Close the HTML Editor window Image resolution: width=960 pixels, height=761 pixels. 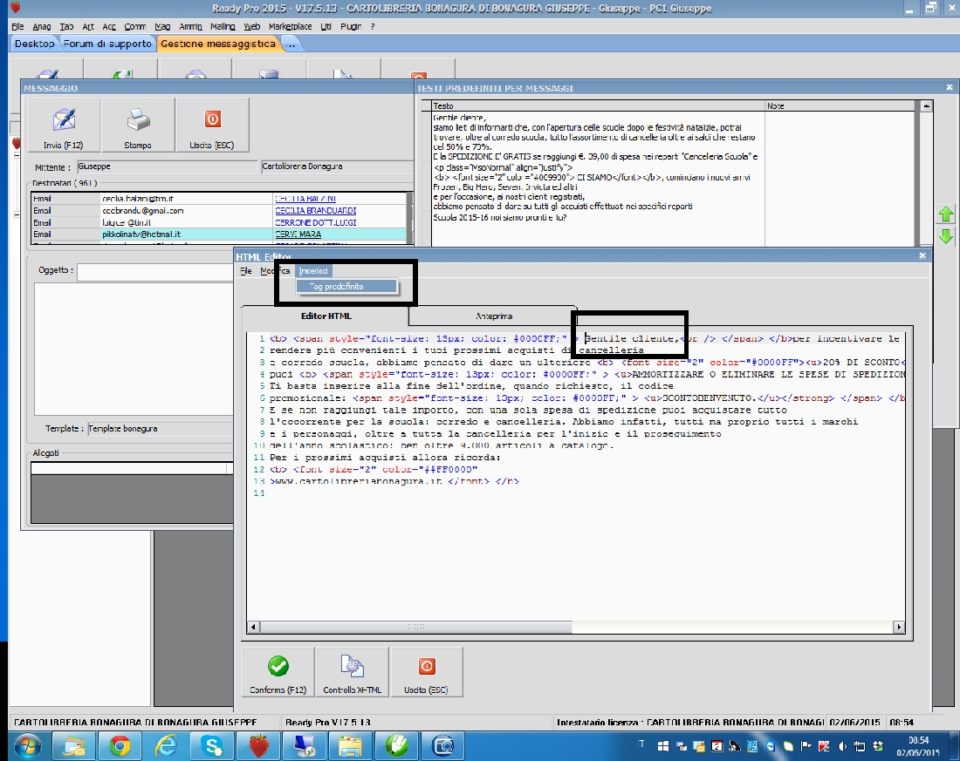click(922, 255)
